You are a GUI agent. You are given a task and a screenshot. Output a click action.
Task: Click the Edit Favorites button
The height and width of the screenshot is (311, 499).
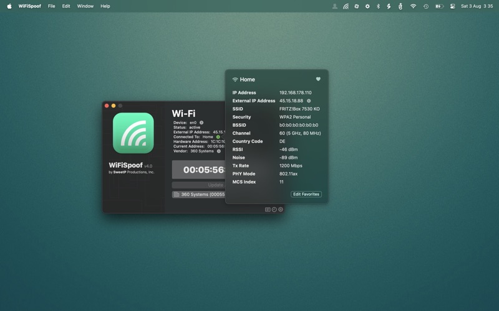click(x=306, y=194)
